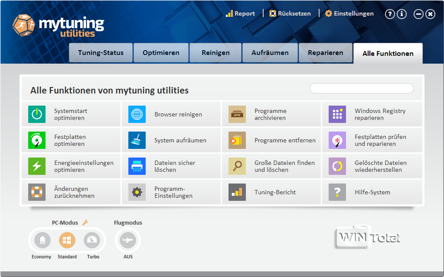The image size is (444, 277).
Task: Click the Energieeinstellungen lightning bolt icon
Action: click(37, 166)
